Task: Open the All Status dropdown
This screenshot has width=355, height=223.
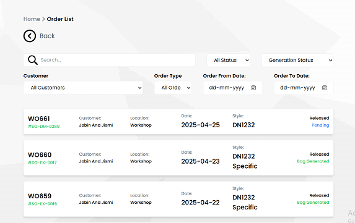Action: (x=229, y=61)
